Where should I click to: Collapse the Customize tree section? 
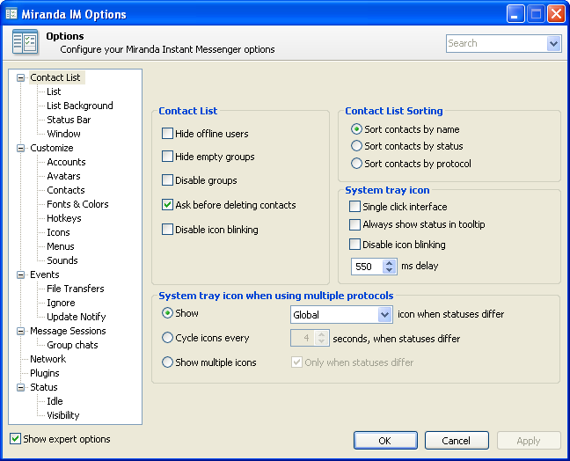tap(21, 148)
